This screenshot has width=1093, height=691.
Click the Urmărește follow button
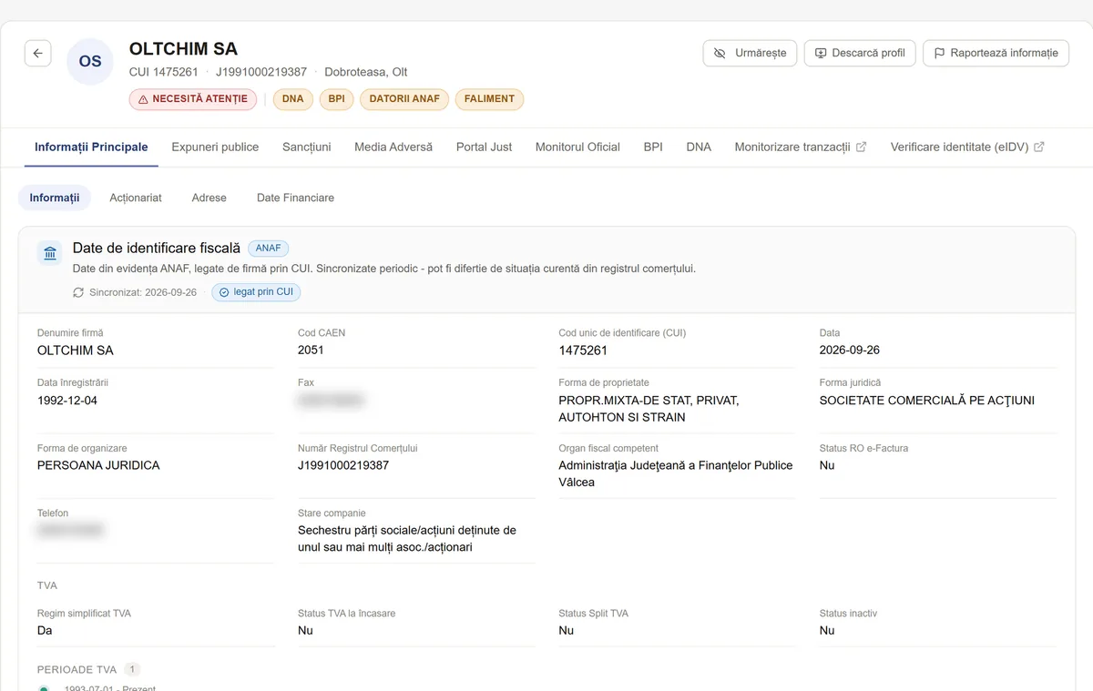click(x=751, y=53)
